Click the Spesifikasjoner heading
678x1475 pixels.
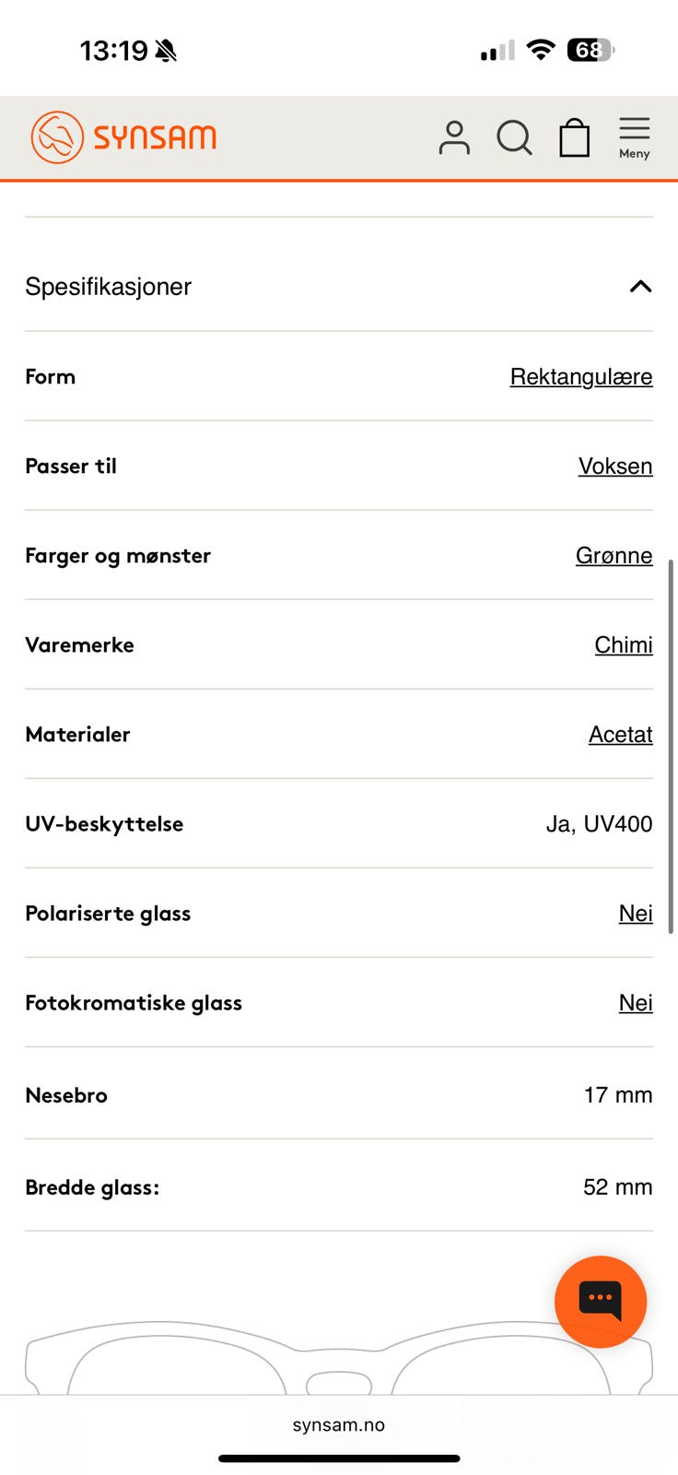108,287
